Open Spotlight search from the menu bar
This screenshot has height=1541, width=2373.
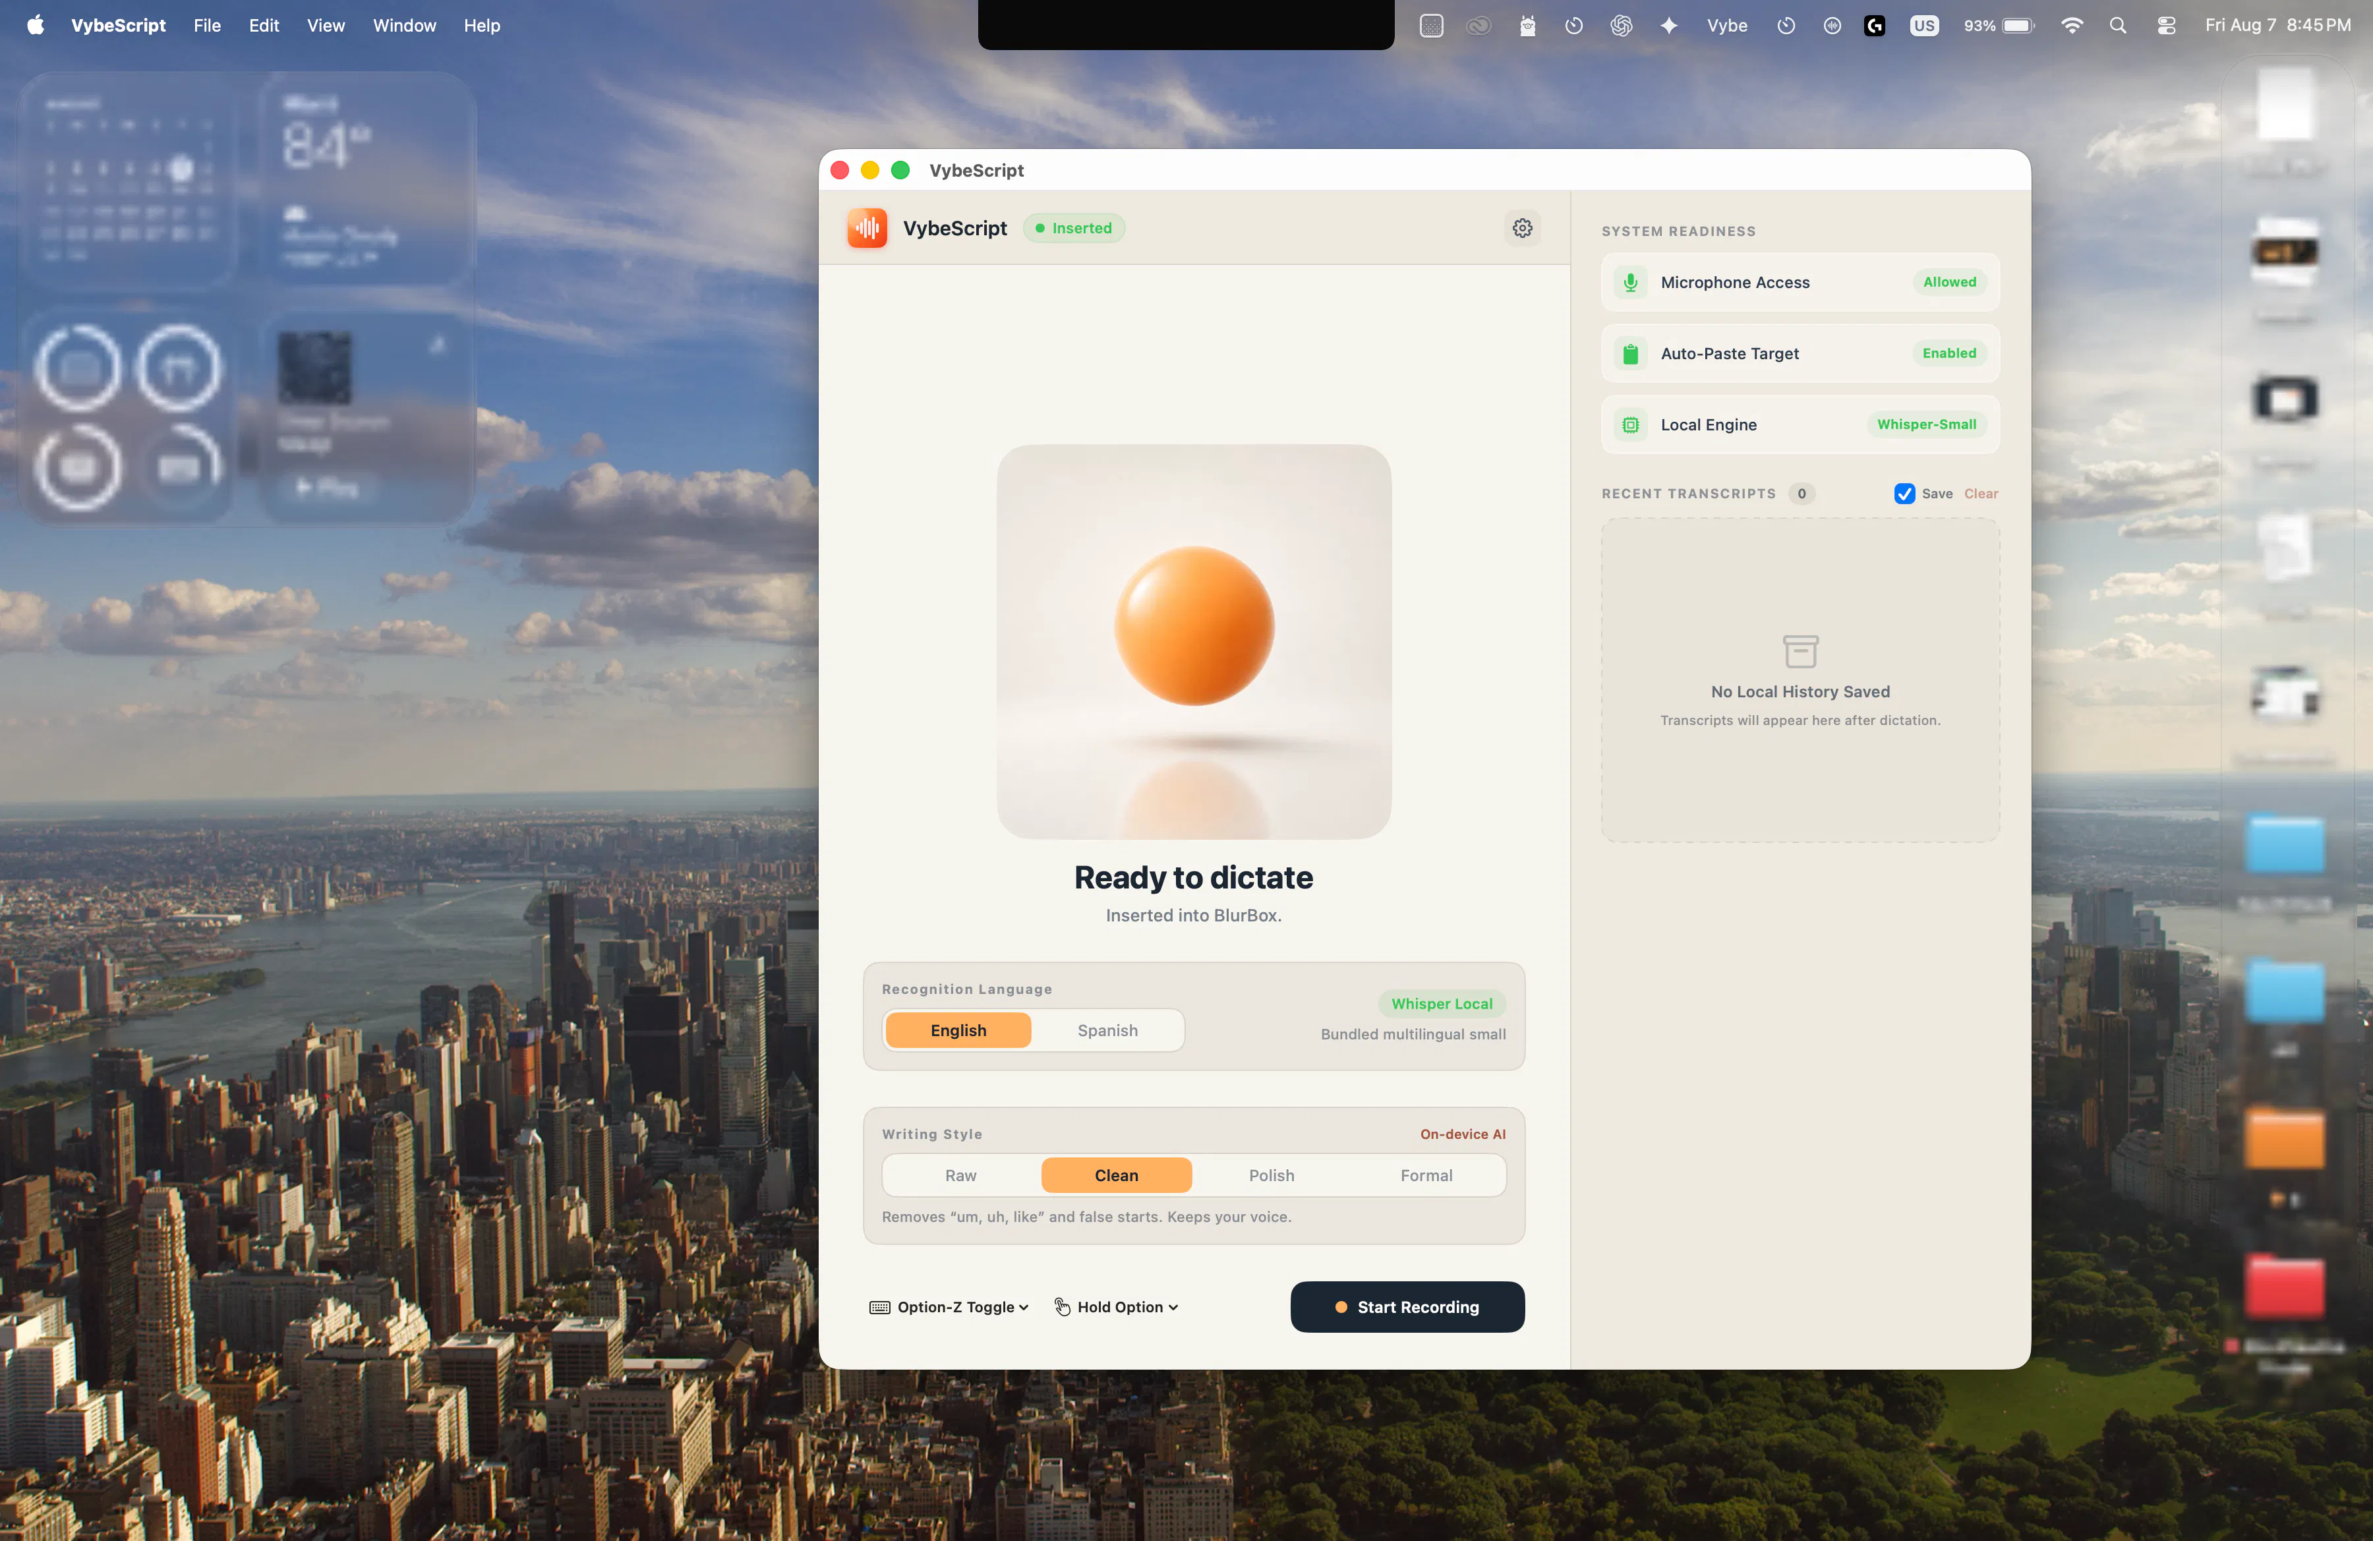pyautogui.click(x=2118, y=25)
